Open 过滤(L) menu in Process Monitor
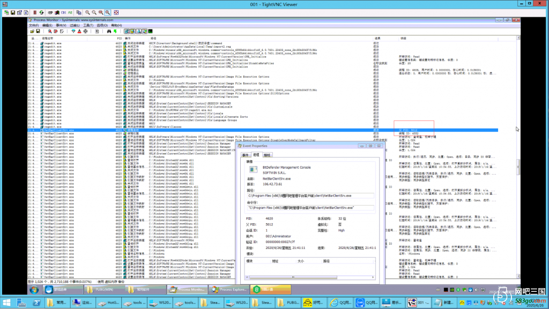 tap(75, 26)
